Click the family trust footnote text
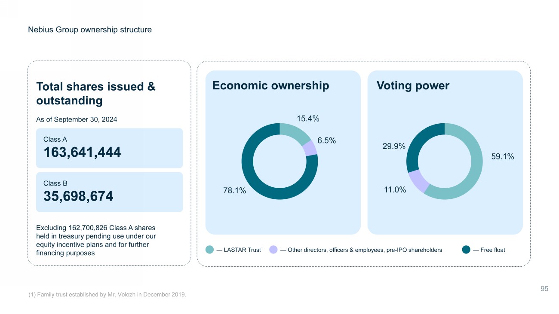 tap(107, 294)
